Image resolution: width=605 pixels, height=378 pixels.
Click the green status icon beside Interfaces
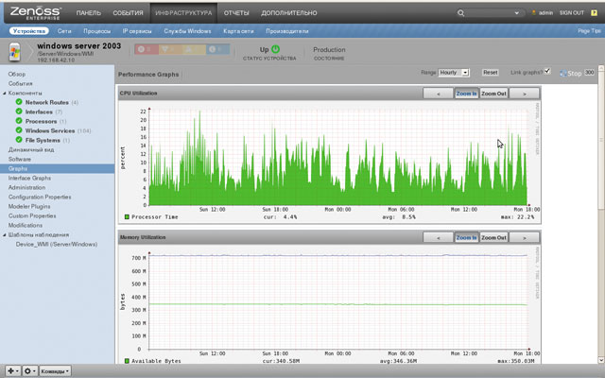(19, 112)
